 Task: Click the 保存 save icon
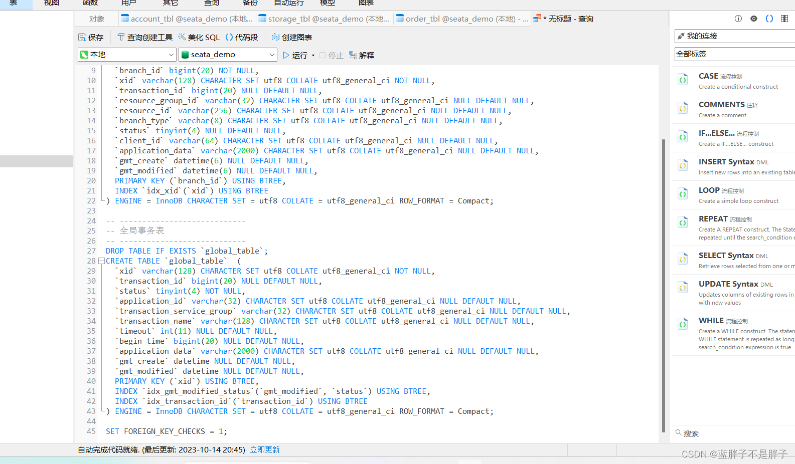coord(82,38)
